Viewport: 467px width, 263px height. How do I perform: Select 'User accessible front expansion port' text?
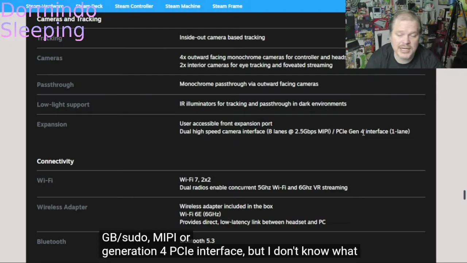226,123
